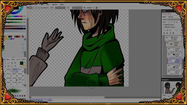Open the View menu
Viewport: 187px width, 105px height.
pyautogui.click(x=48, y=5)
